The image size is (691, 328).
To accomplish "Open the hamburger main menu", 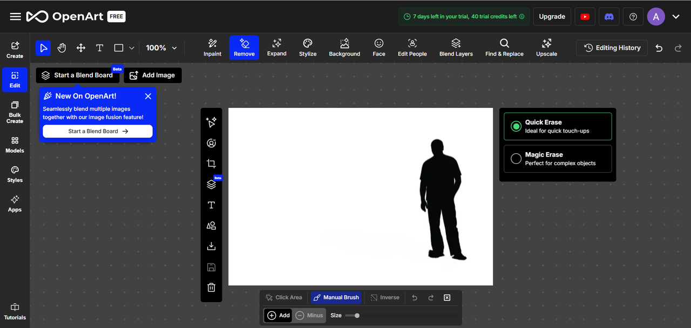I will [15, 17].
